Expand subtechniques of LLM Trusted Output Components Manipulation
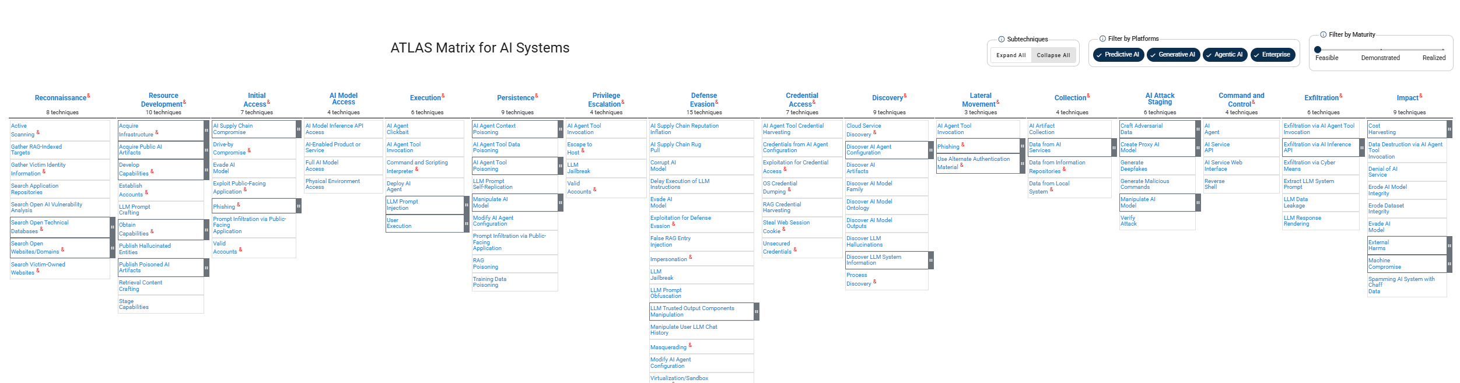Screen dimensions: 1460x383 pos(757,311)
